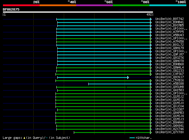Image resolution: width=189 pixels, height=140 pixels.
Task: Click the 492 query end position label
Action: coord(149,14)
